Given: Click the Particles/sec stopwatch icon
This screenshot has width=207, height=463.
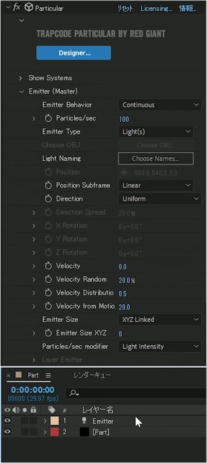Looking at the screenshot, I should (49, 118).
